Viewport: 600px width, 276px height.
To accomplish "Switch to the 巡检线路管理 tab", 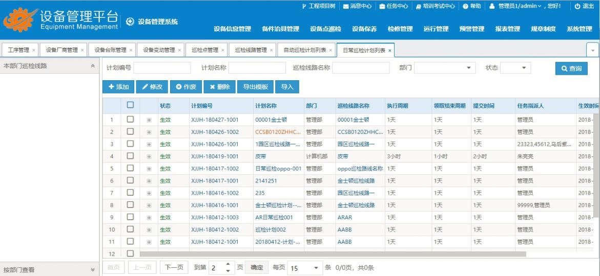I will tap(251, 50).
